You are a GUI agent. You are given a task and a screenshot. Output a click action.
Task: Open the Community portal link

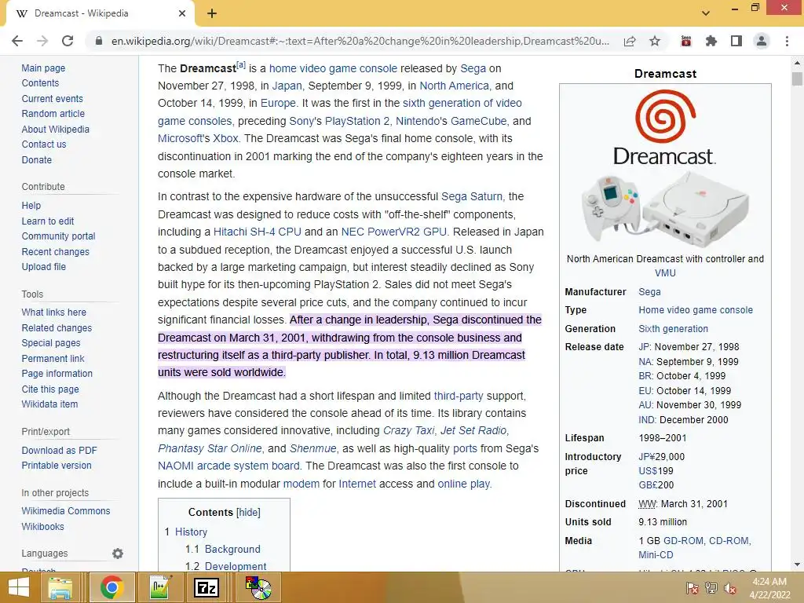pos(58,236)
